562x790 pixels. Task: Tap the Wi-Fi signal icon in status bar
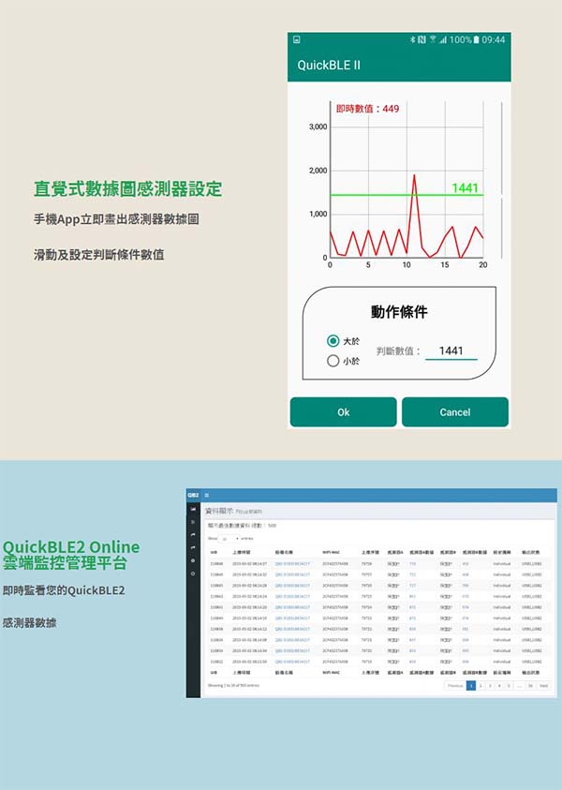(433, 40)
